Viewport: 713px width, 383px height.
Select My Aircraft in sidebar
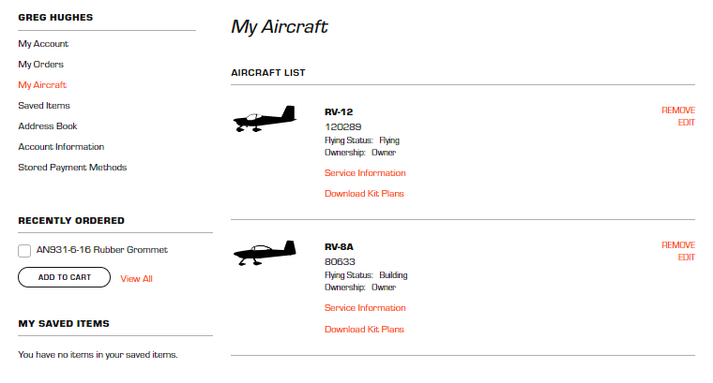click(42, 85)
